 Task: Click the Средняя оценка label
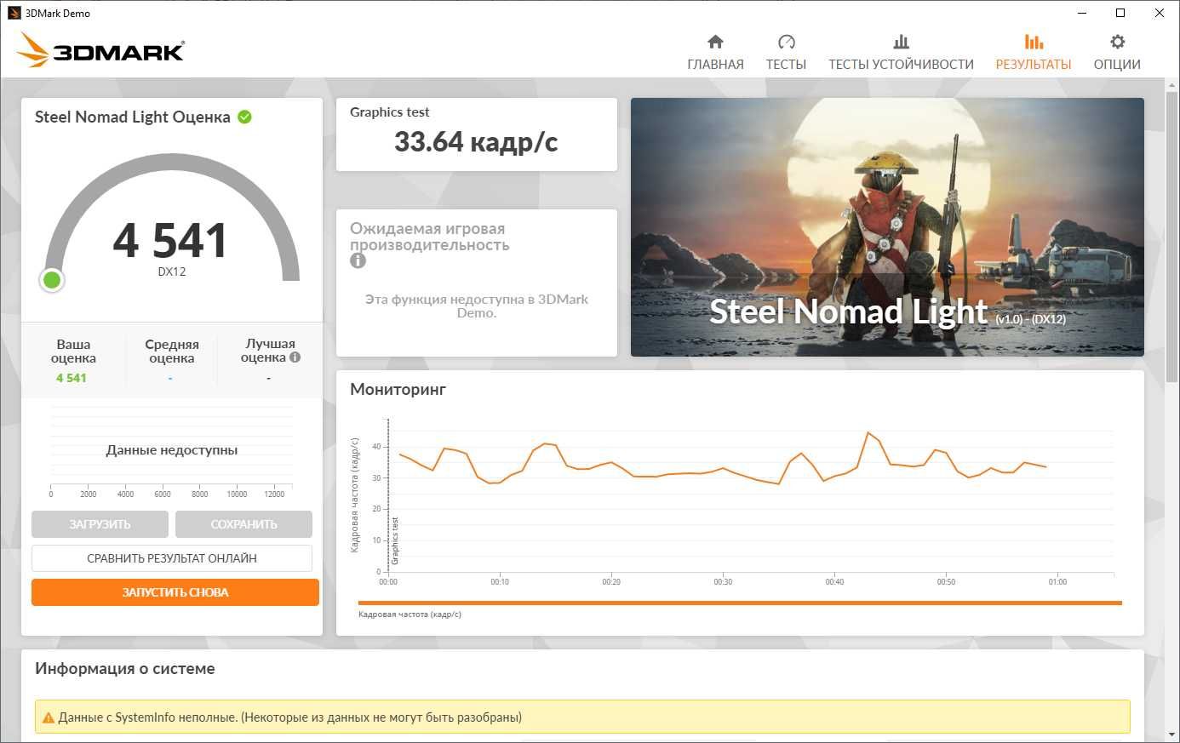click(172, 351)
